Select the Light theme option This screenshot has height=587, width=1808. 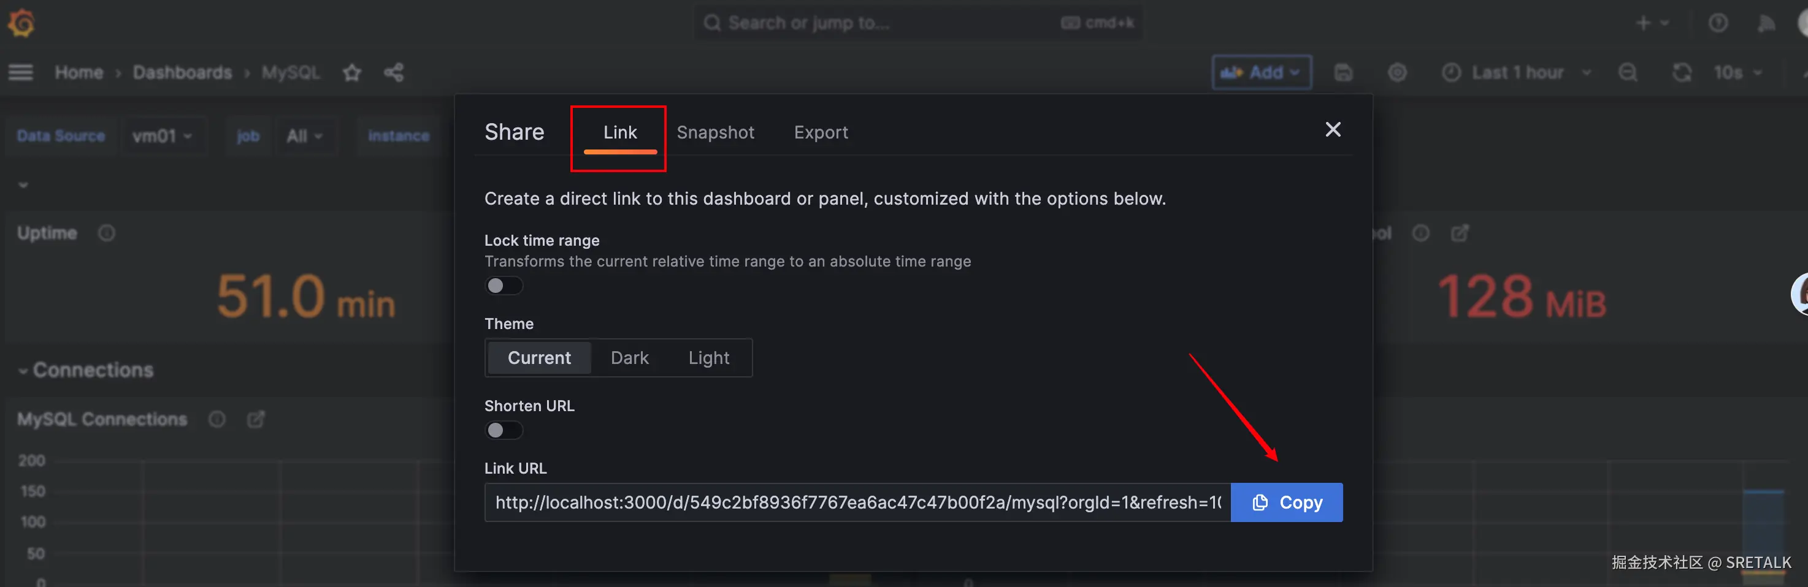click(708, 358)
